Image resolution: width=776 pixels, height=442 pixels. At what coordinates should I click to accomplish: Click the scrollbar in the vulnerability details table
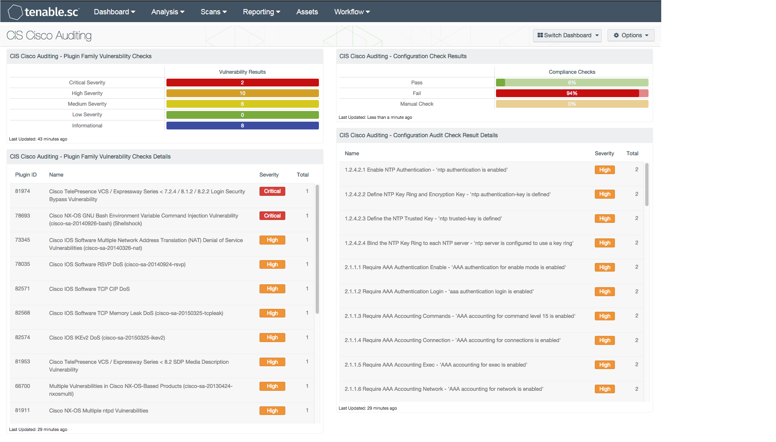pyautogui.click(x=317, y=249)
